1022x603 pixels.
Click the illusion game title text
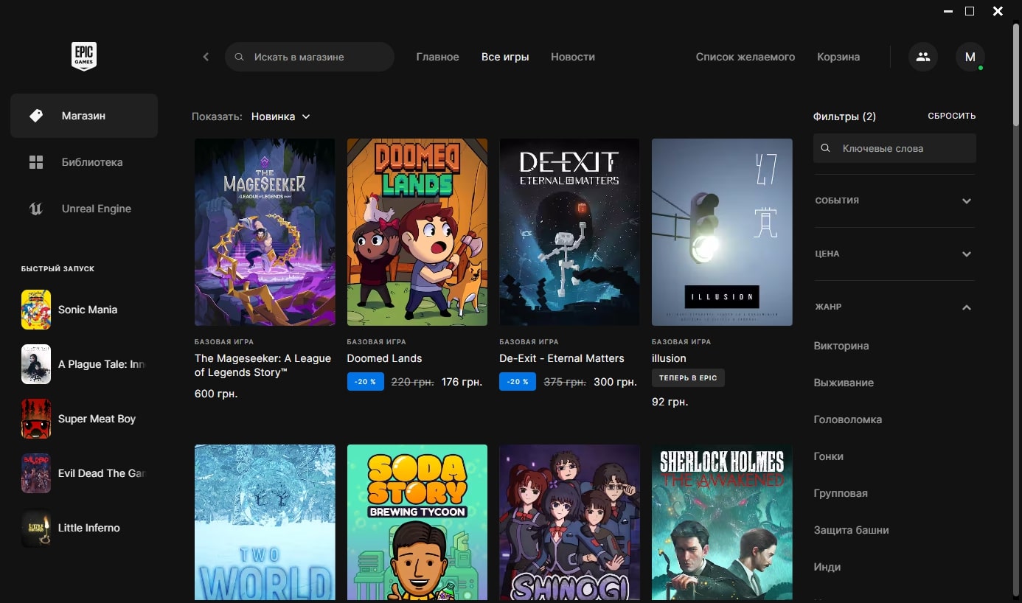tap(669, 358)
